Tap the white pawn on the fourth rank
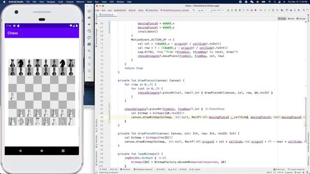The width and height of the screenshot is (310, 174). pos(13,97)
